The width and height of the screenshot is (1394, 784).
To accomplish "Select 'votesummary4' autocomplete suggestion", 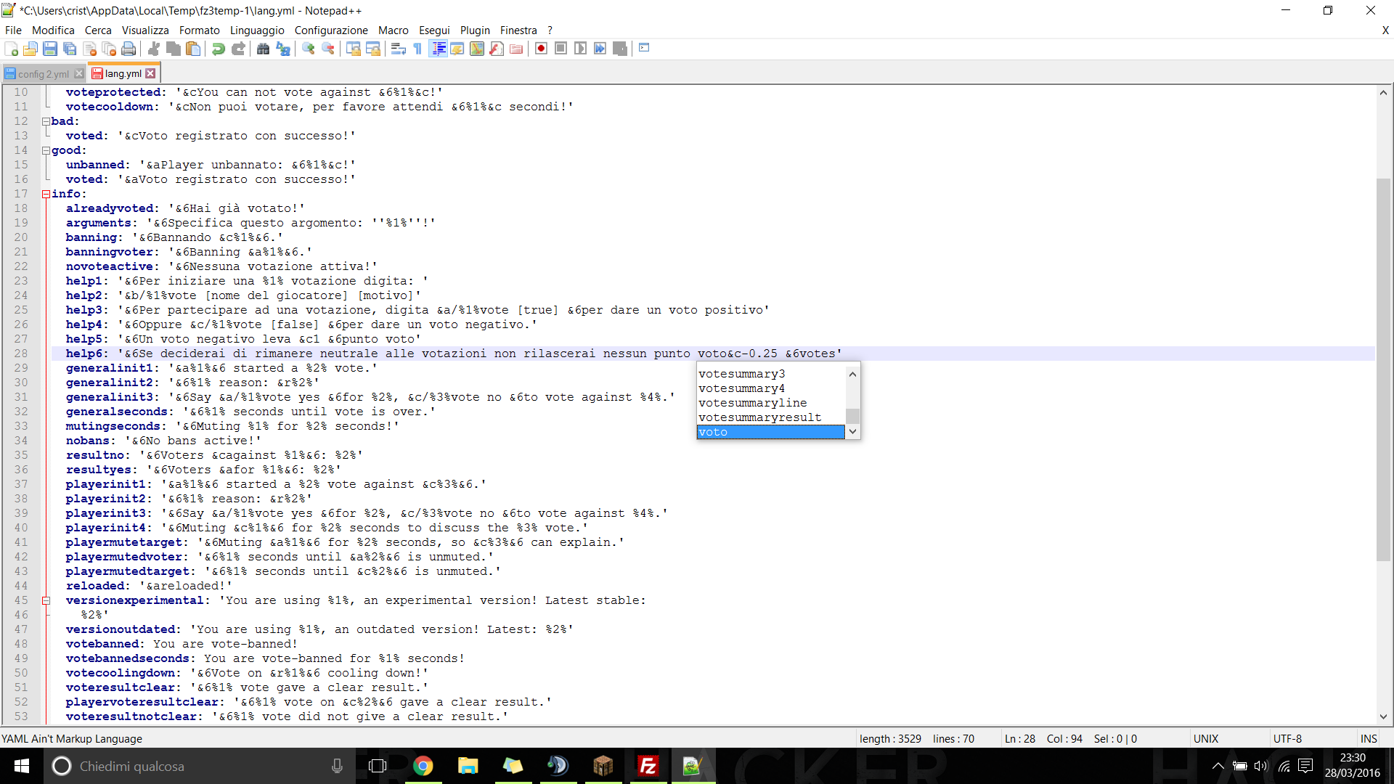I will coord(771,388).
